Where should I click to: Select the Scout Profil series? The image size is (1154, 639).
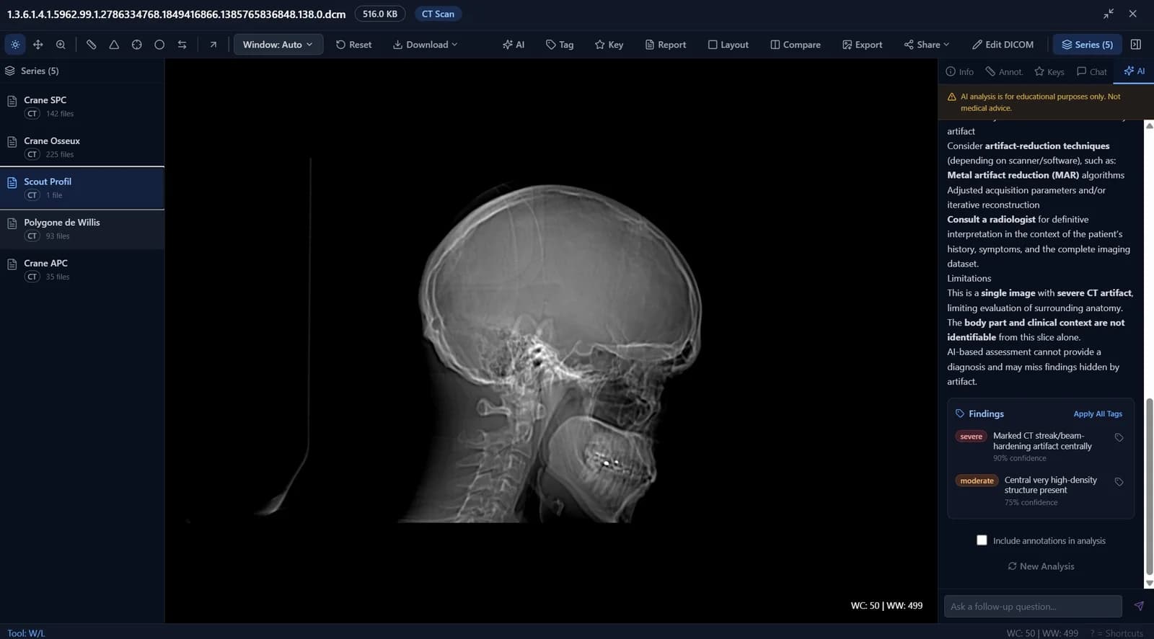pyautogui.click(x=82, y=188)
